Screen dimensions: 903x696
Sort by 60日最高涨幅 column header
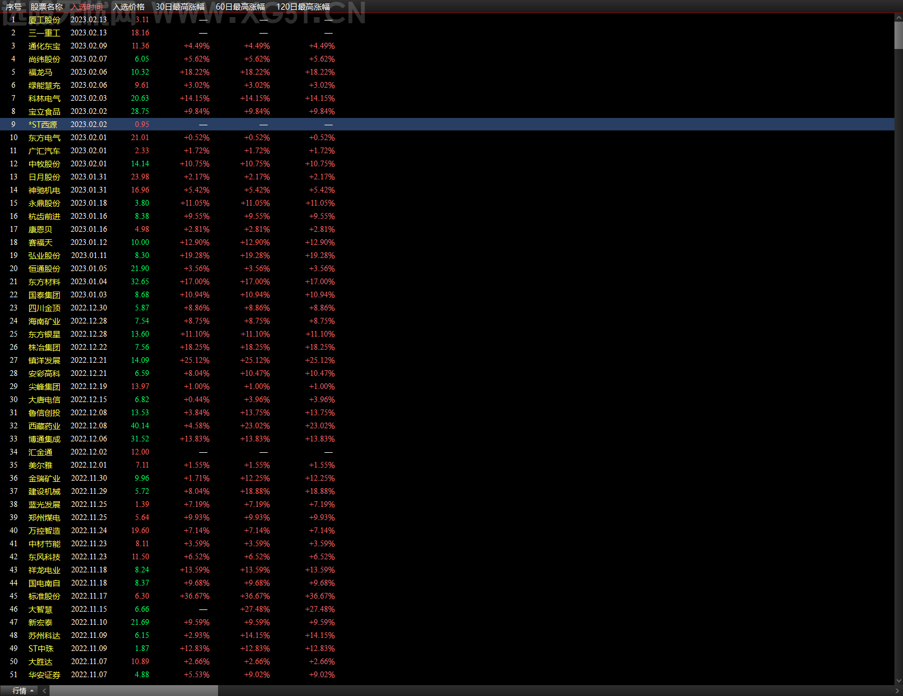pos(240,7)
